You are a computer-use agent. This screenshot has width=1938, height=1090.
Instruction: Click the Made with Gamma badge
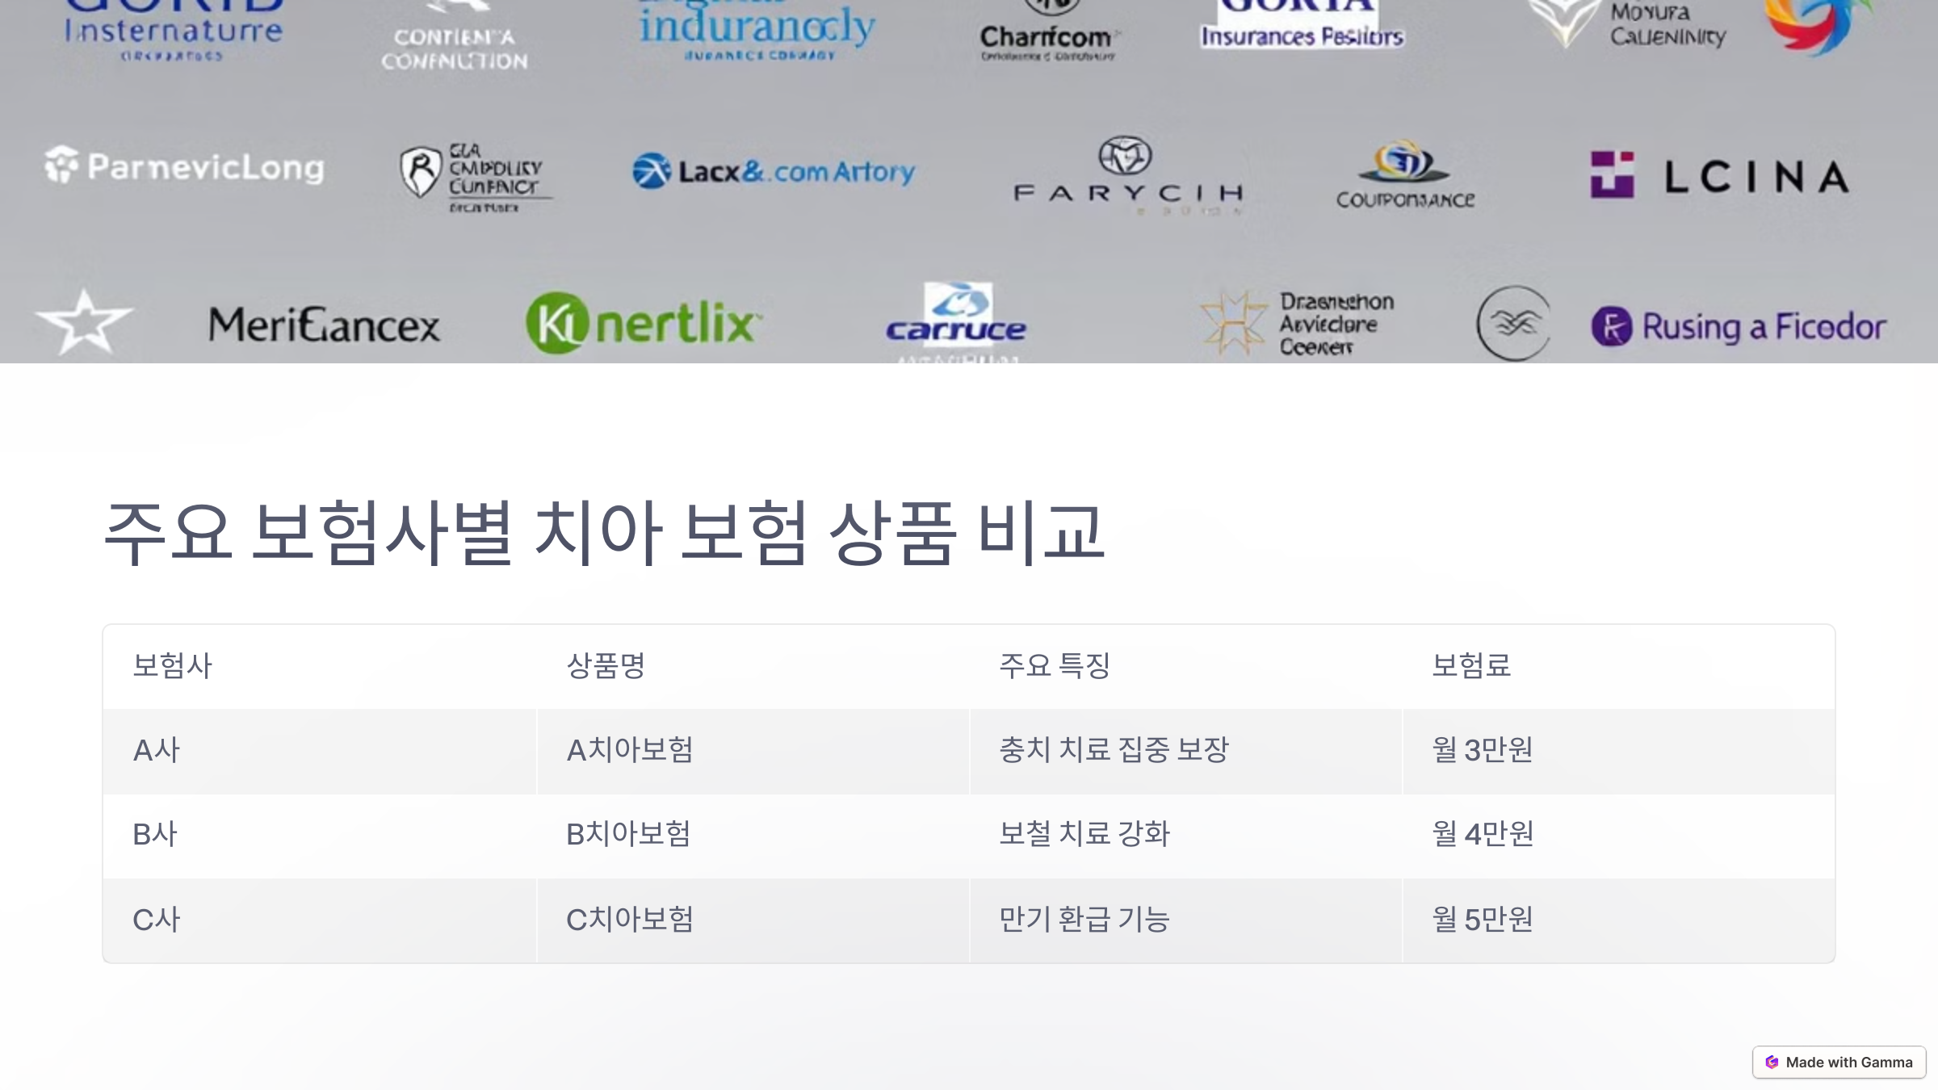(1839, 1062)
